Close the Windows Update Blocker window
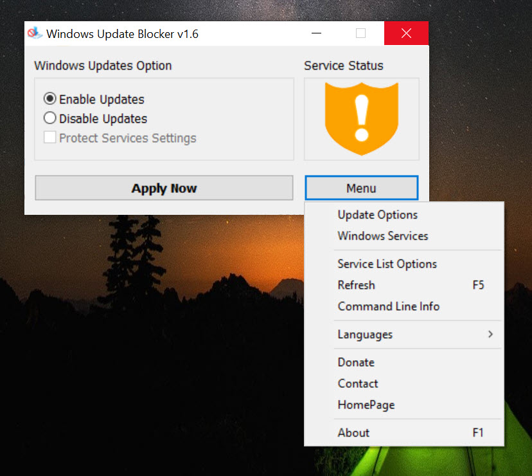 (x=406, y=33)
